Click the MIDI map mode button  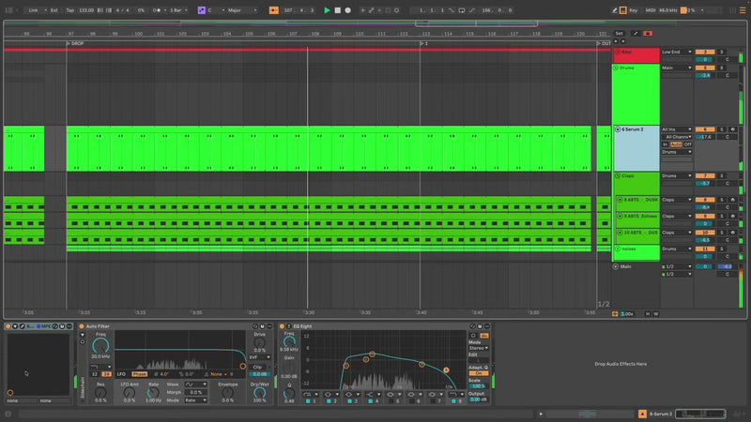point(651,10)
